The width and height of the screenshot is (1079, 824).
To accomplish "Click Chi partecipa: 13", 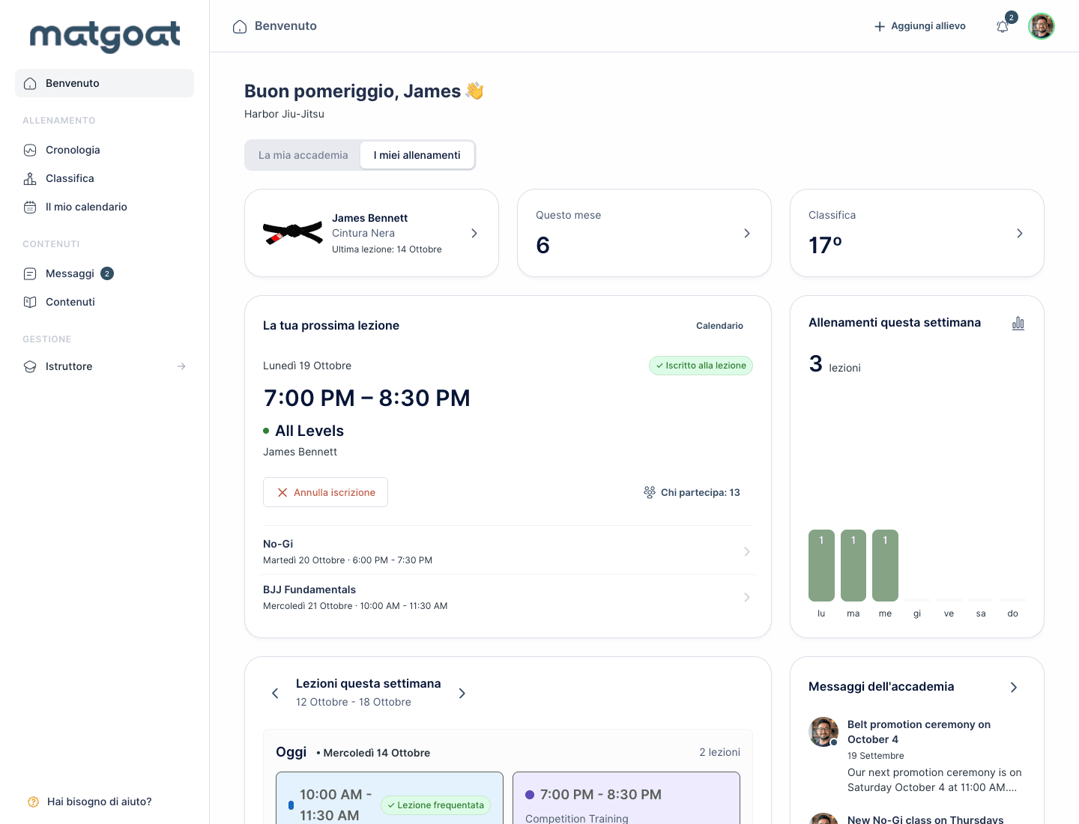I will coord(701,492).
